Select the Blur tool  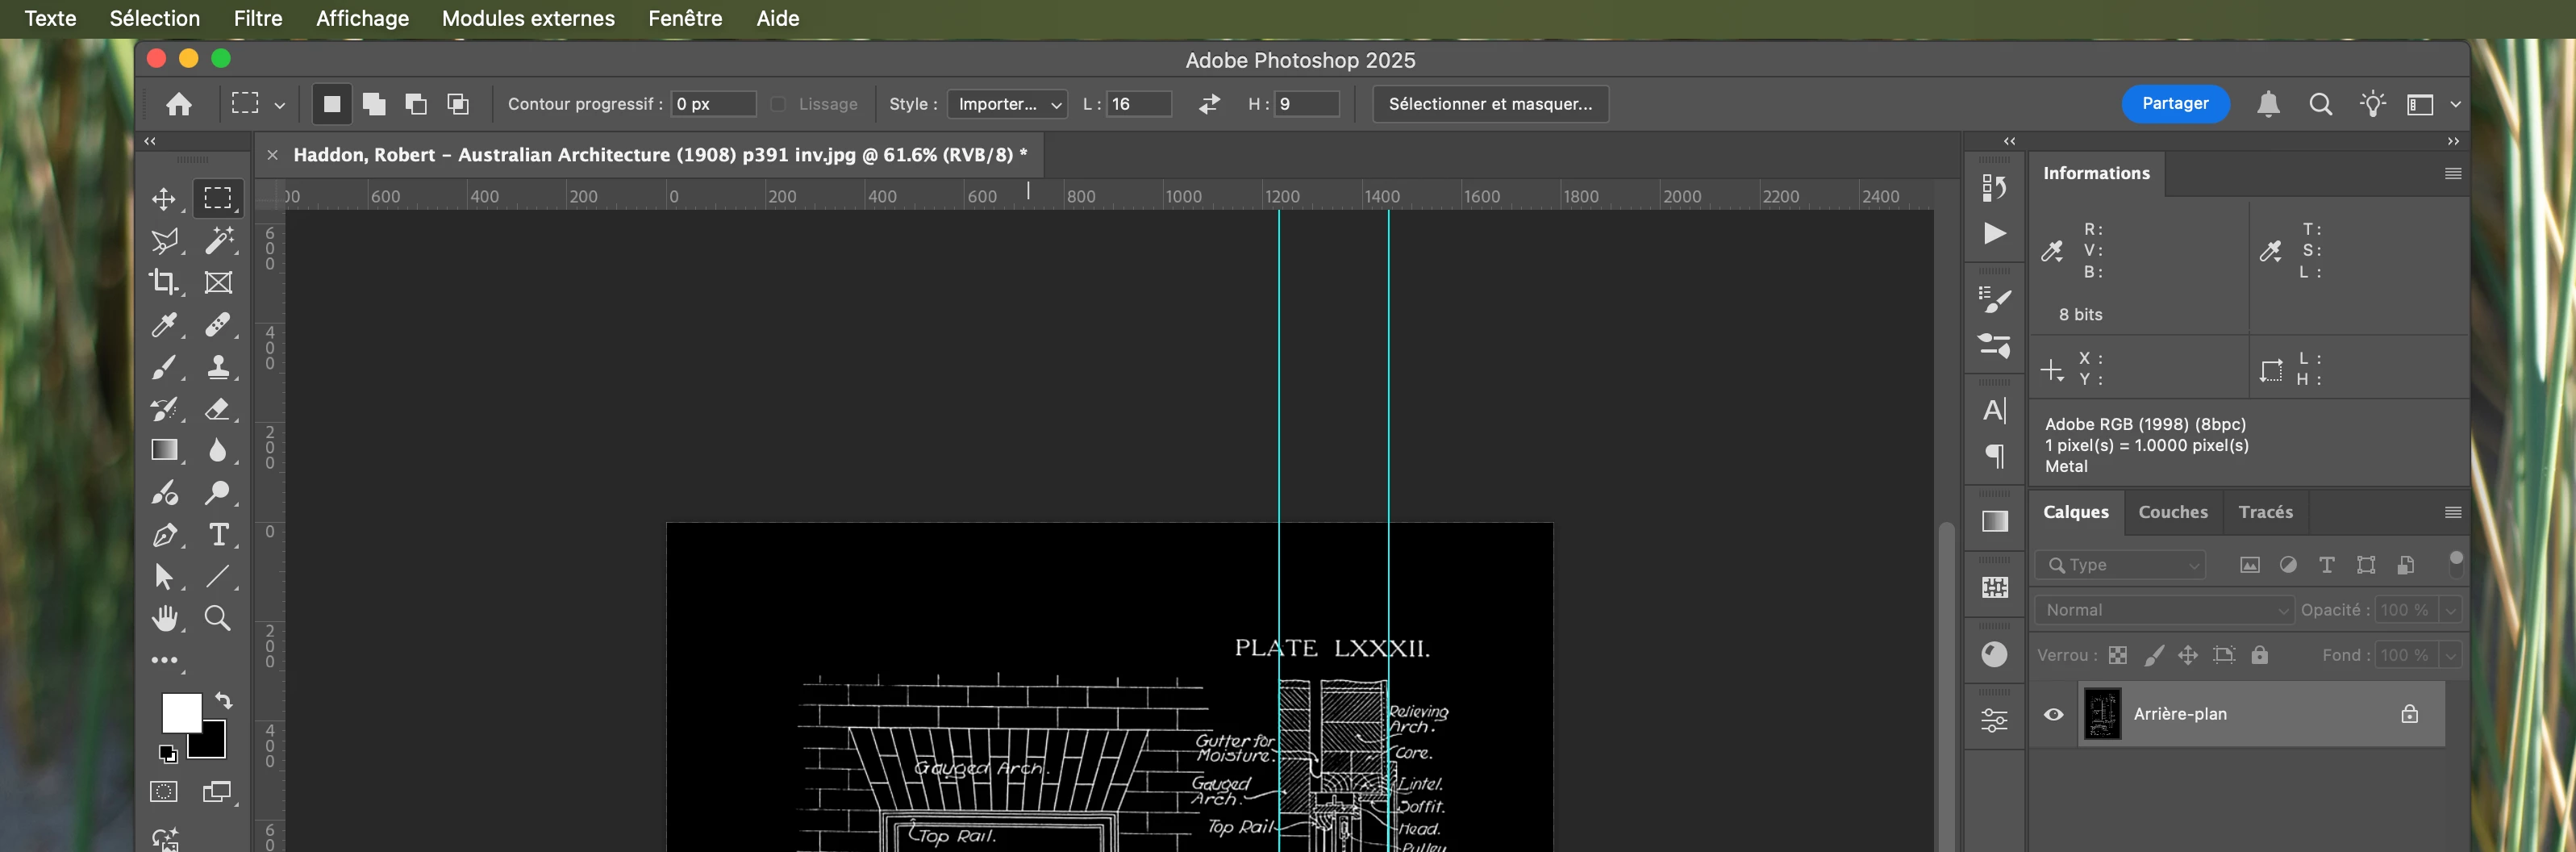(218, 451)
